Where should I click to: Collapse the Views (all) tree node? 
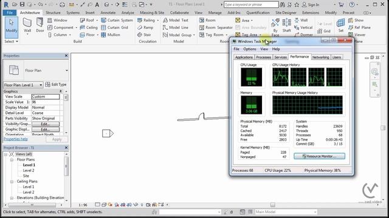[x=5, y=154]
